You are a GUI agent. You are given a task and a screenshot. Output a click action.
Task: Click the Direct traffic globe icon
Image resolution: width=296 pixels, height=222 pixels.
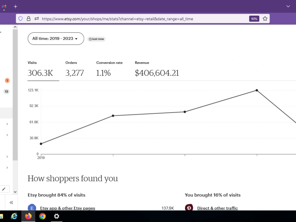[x=189, y=208]
